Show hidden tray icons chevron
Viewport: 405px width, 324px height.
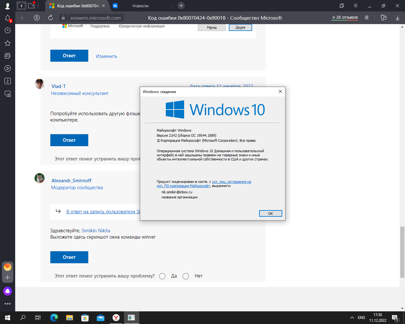click(352, 318)
